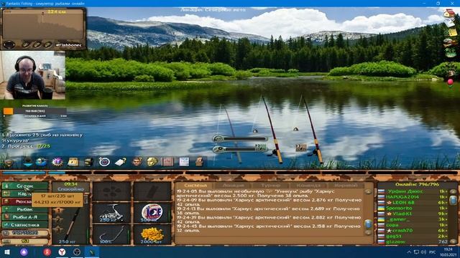The height and width of the screenshot is (258, 460).
Task: Click the bucket icon at toolbar start
Action: click(x=9, y=162)
